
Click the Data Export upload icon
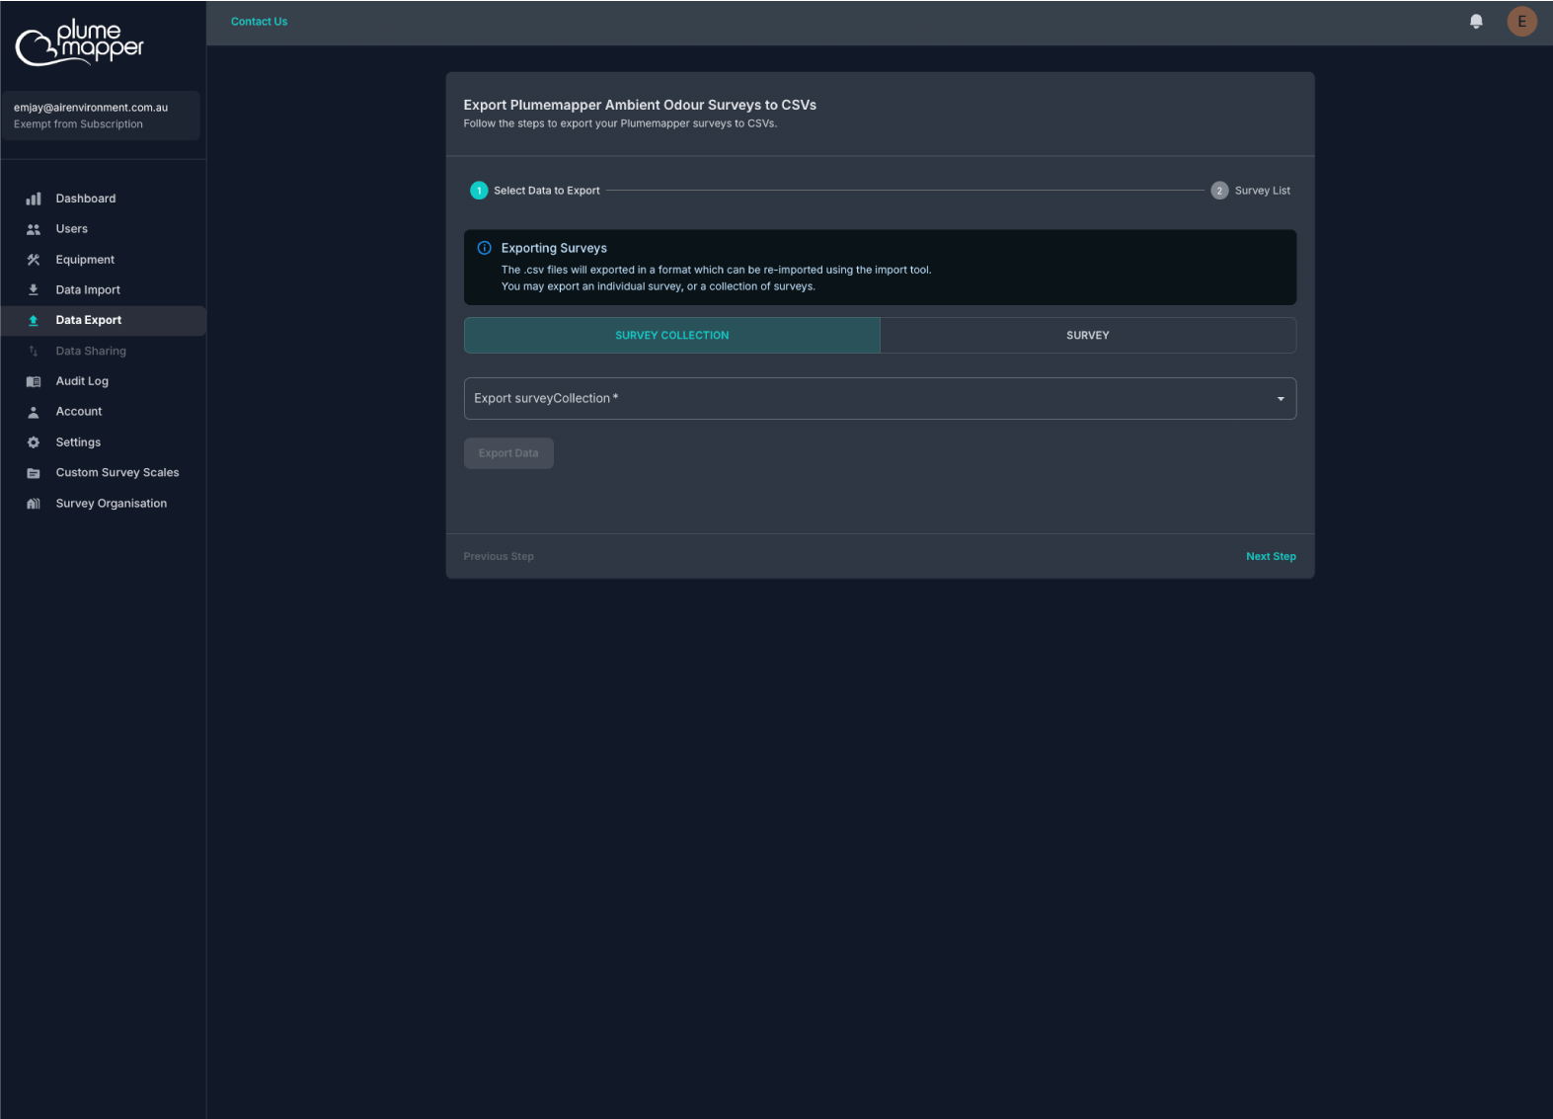(34, 320)
